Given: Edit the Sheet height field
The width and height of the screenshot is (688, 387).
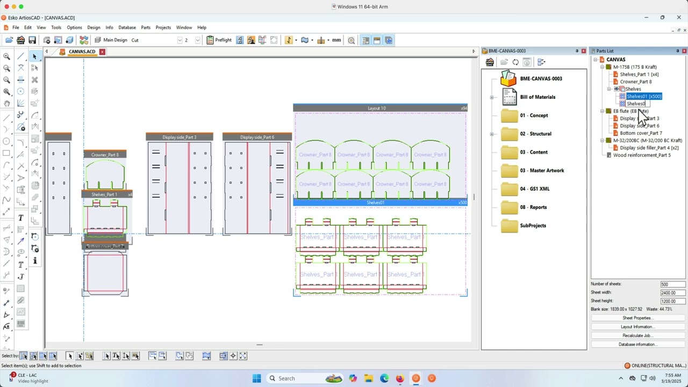Looking at the screenshot, I should pyautogui.click(x=672, y=302).
